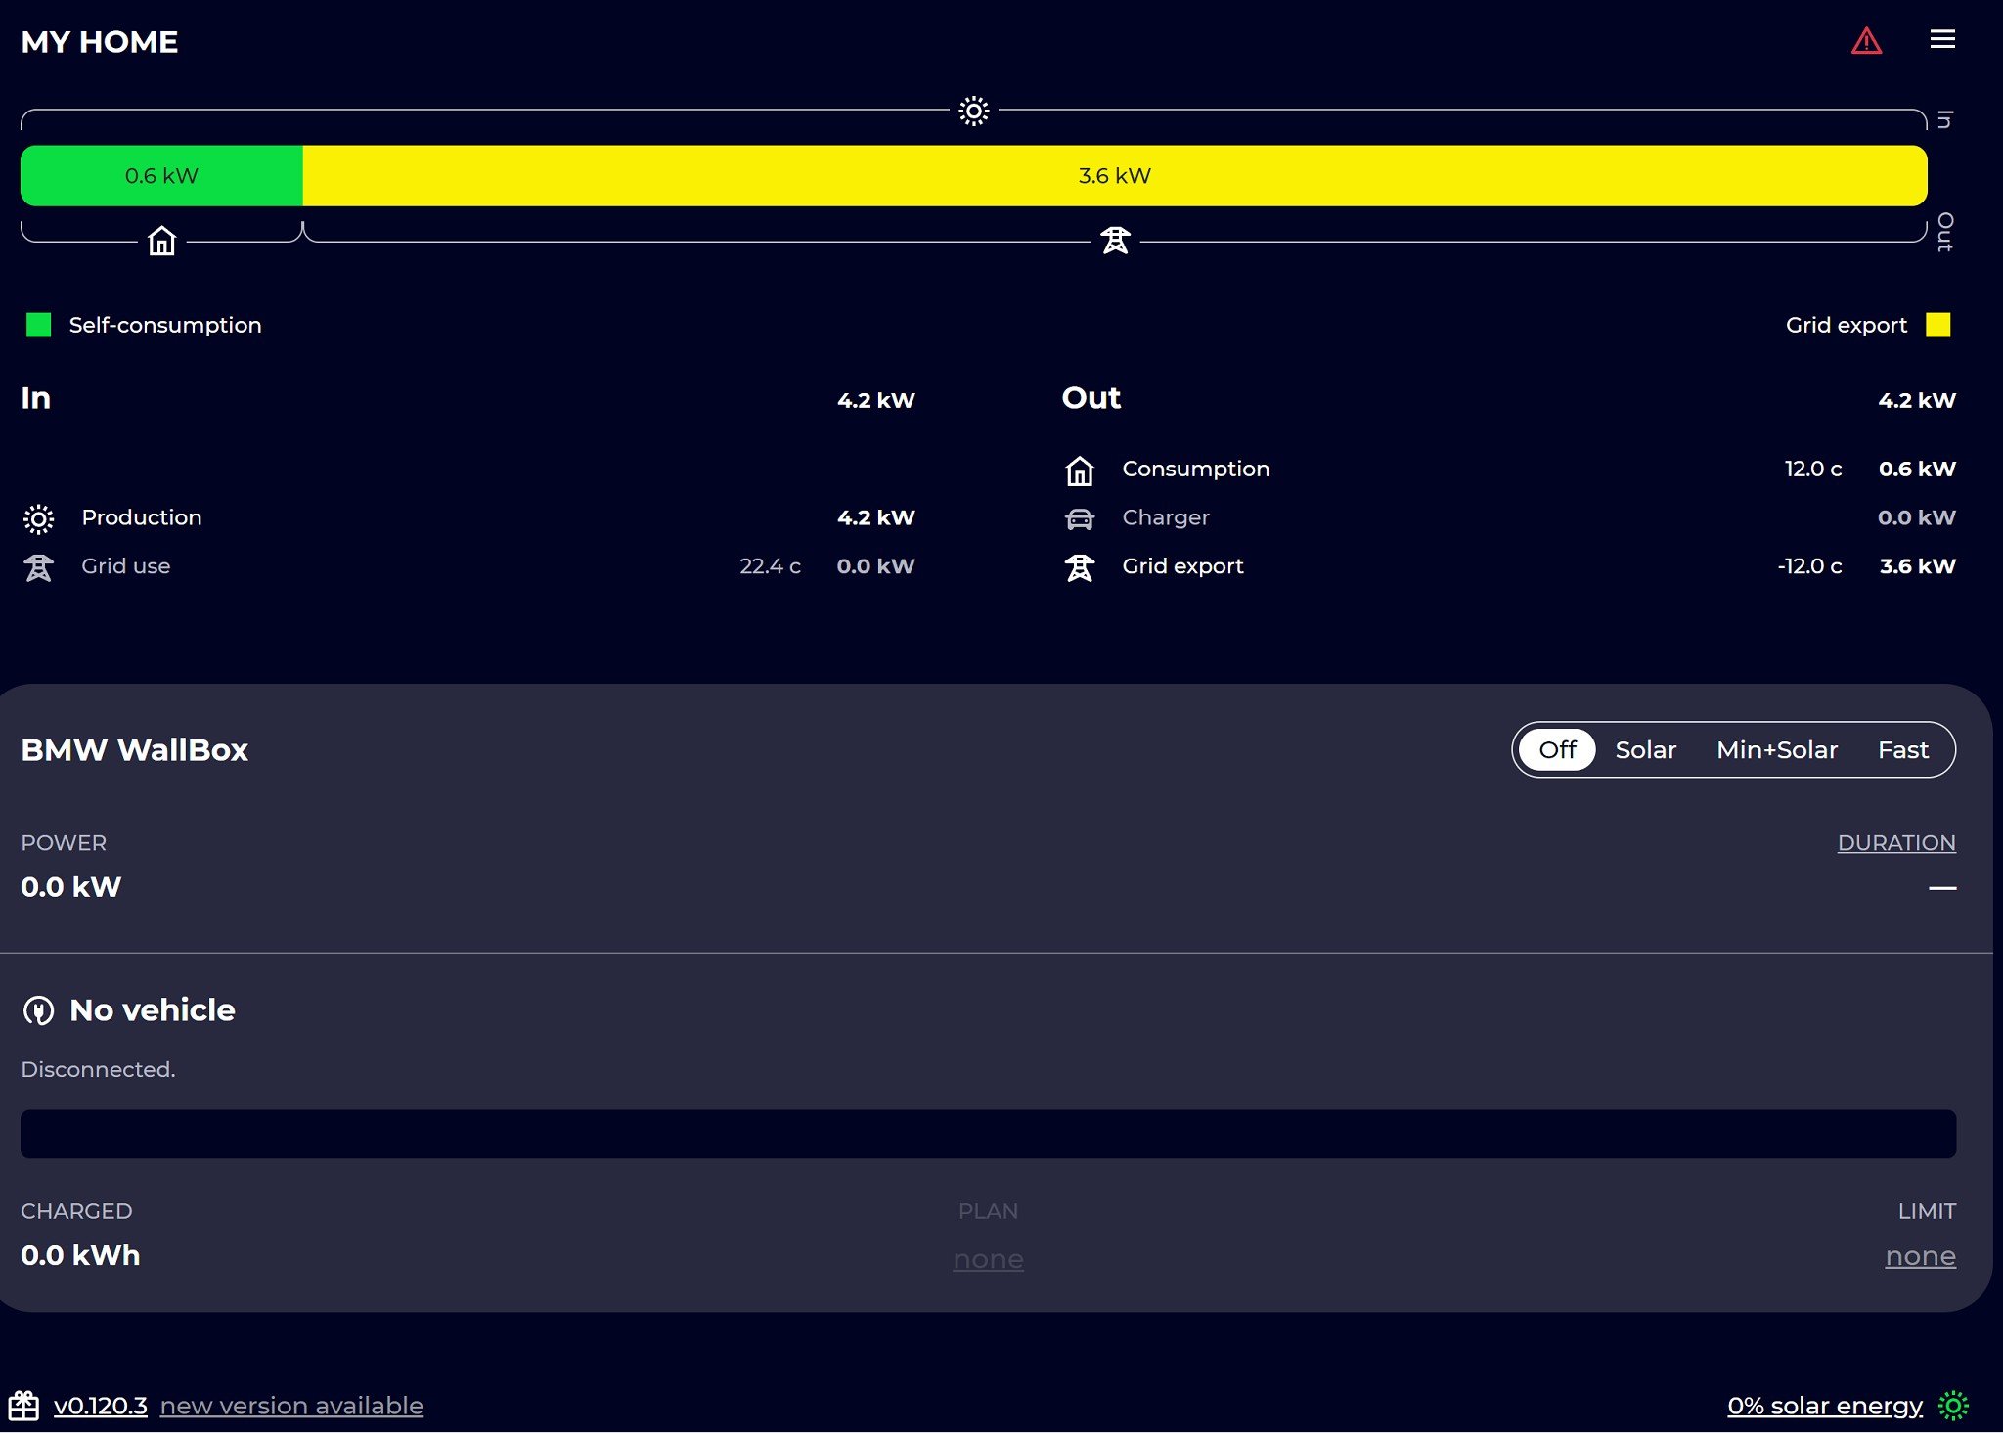Click the Disconnected. status text

[x=98, y=1070]
